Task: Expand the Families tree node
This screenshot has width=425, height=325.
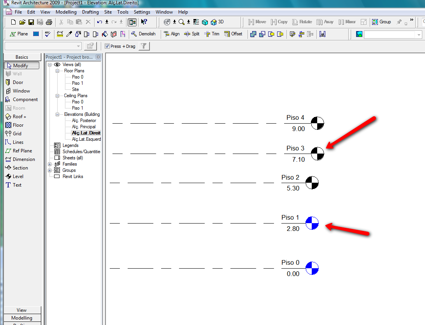Action: point(49,164)
